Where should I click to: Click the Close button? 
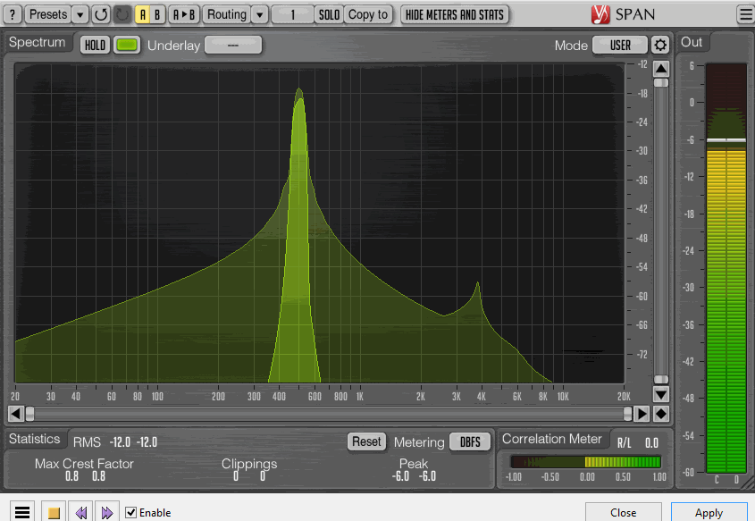pyautogui.click(x=624, y=512)
